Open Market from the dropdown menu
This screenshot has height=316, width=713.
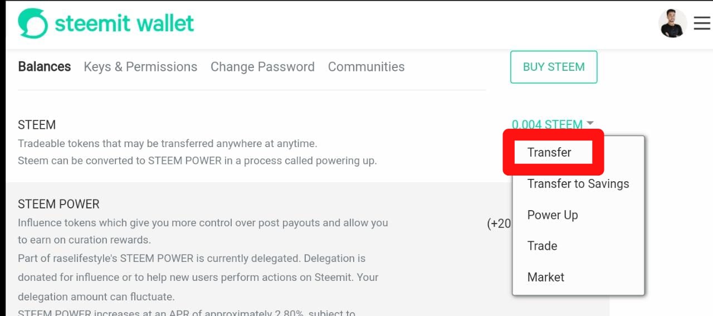tap(545, 277)
